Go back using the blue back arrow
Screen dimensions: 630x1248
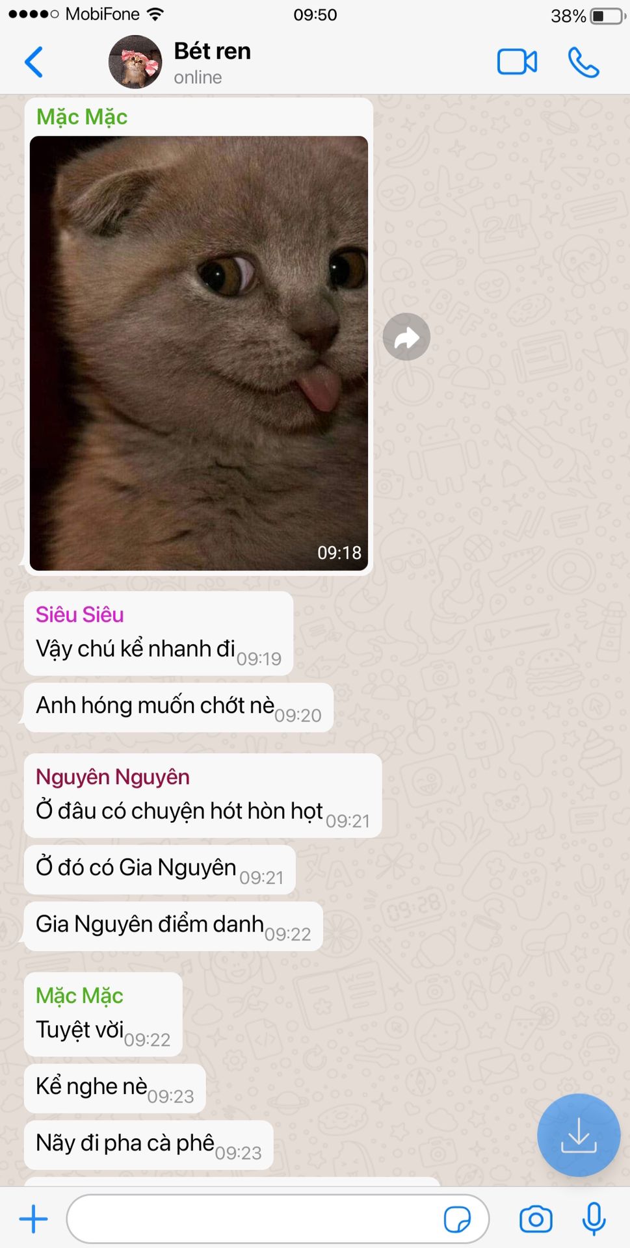click(x=34, y=62)
